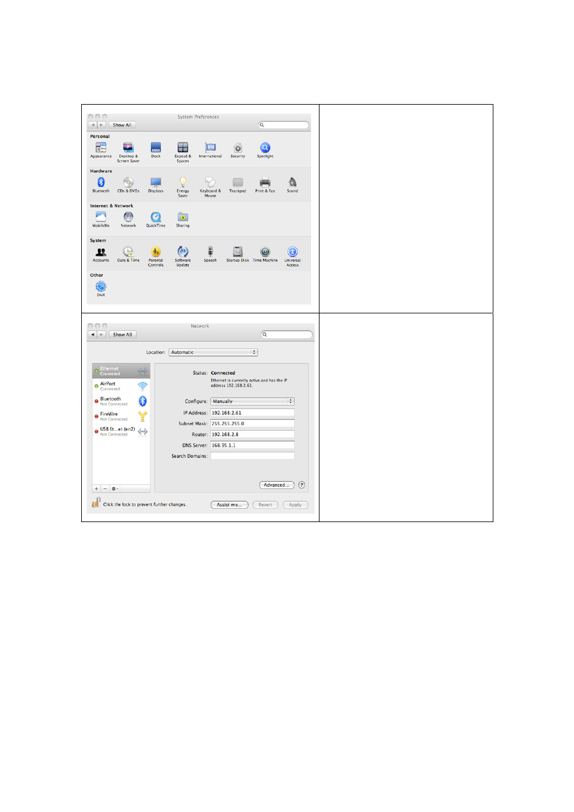
Task: Click the Subnet Mask field
Action: tap(252, 423)
